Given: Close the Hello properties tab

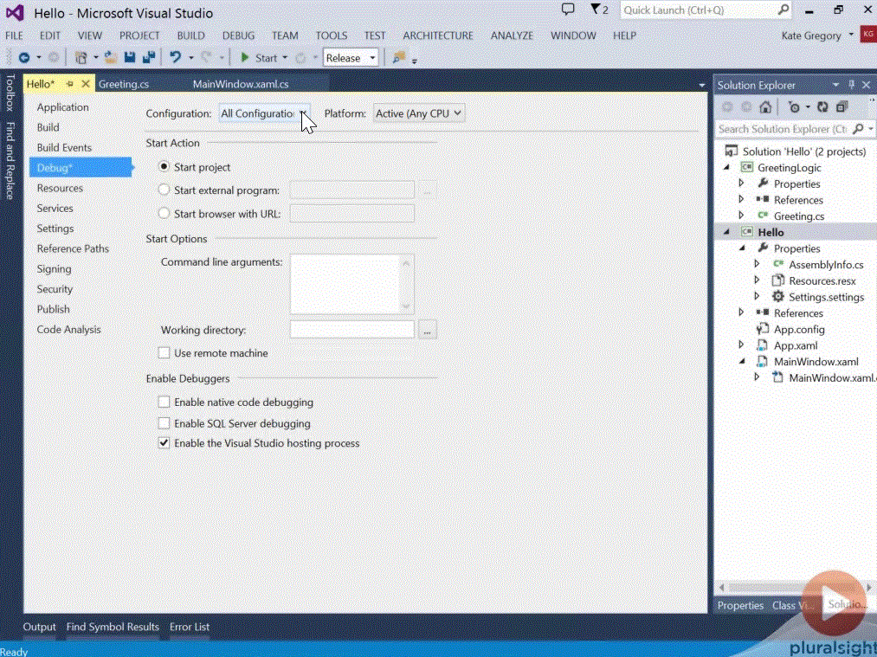Looking at the screenshot, I should tap(85, 84).
